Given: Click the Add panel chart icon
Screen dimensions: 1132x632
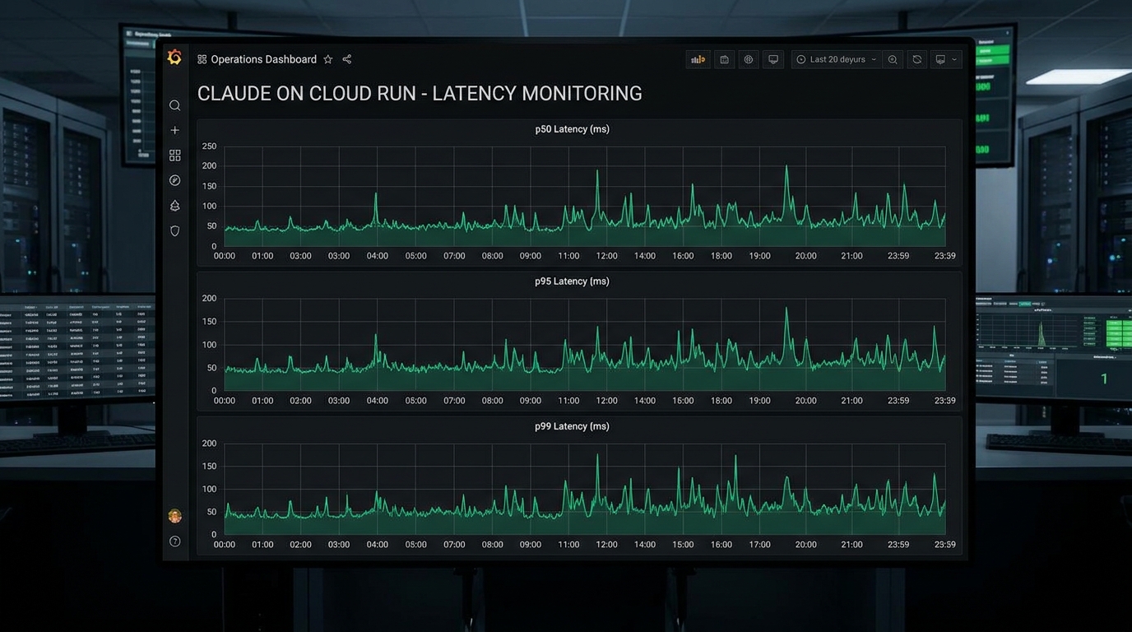Looking at the screenshot, I should coord(698,59).
